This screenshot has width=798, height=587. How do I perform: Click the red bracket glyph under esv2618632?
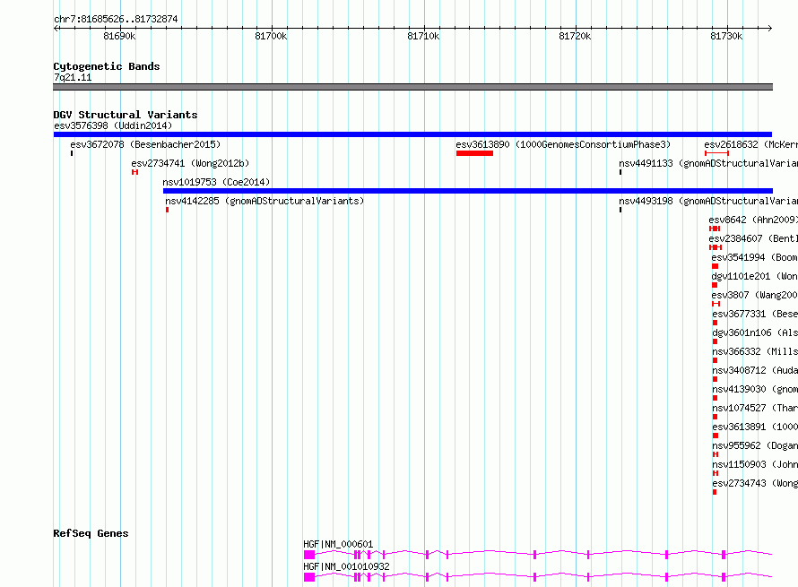[x=717, y=153]
